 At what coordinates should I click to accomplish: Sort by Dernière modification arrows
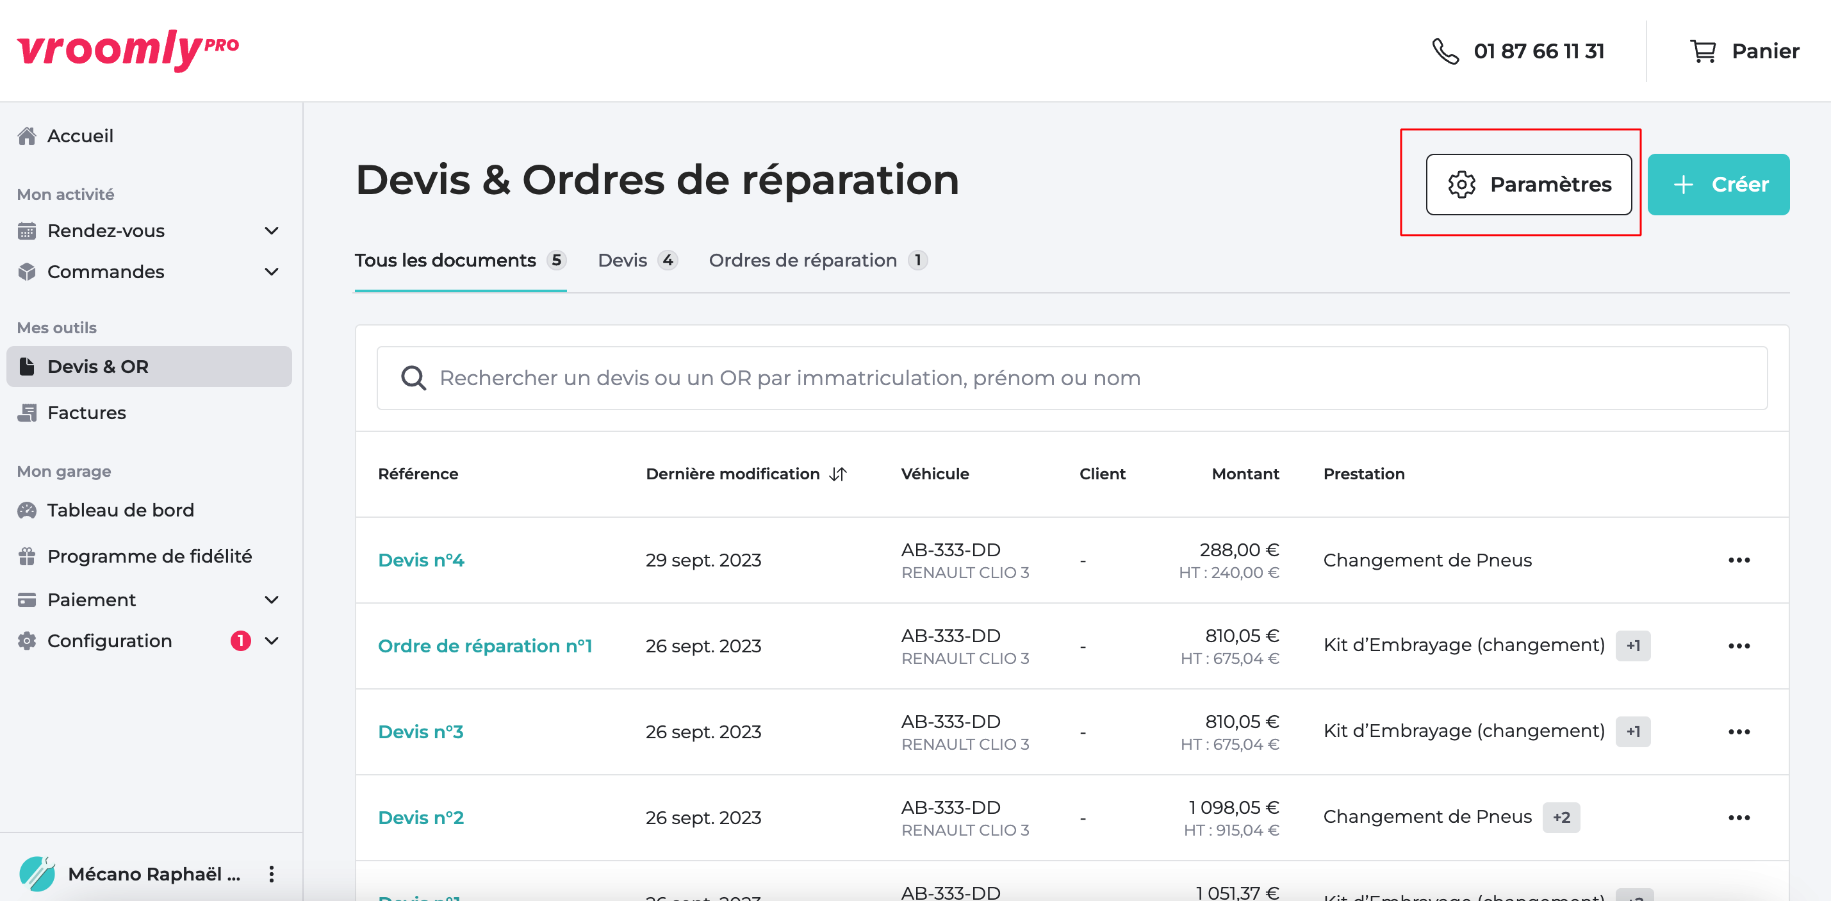click(x=838, y=474)
